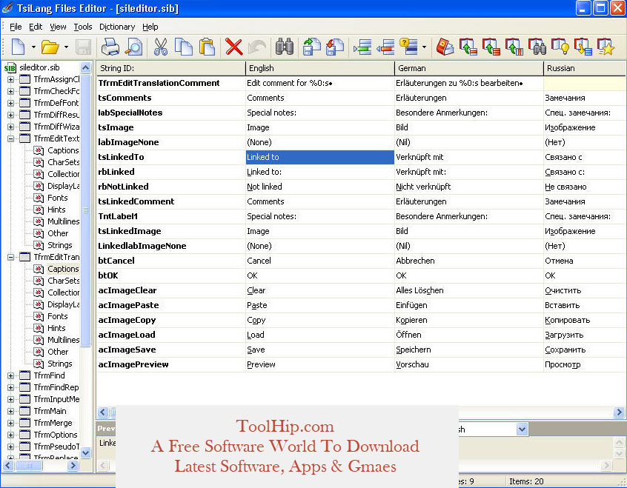The image size is (627, 488).
Task: Copy using the two-pages toolbar icon
Action: [184, 47]
